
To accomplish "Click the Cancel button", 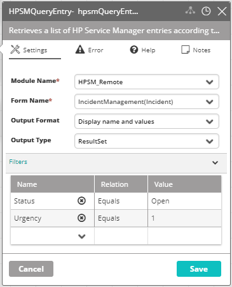I will (x=31, y=269).
